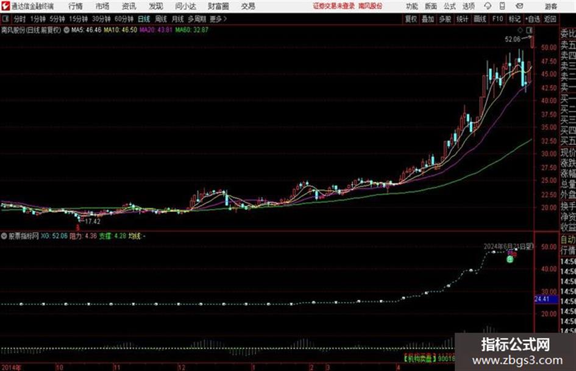Click the MA20: 43.81 value
The width and height of the screenshot is (576, 371).
click(156, 30)
